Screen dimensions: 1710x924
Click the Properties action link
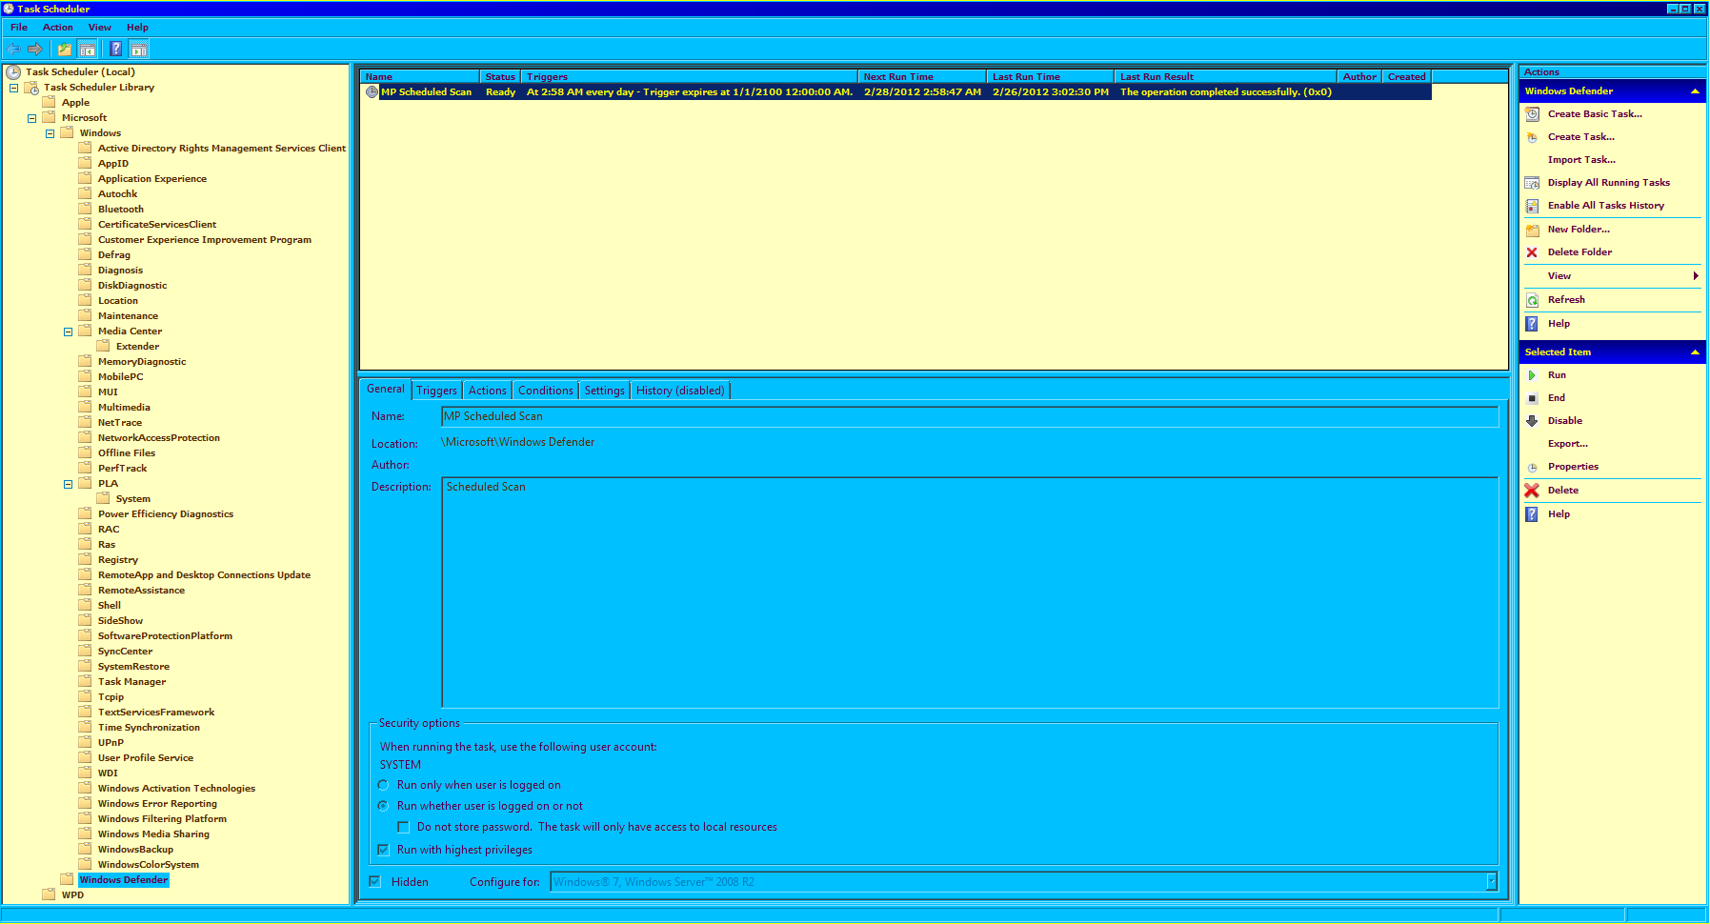(x=1573, y=467)
